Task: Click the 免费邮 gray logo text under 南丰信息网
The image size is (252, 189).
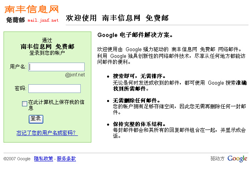Action: tap(15, 20)
